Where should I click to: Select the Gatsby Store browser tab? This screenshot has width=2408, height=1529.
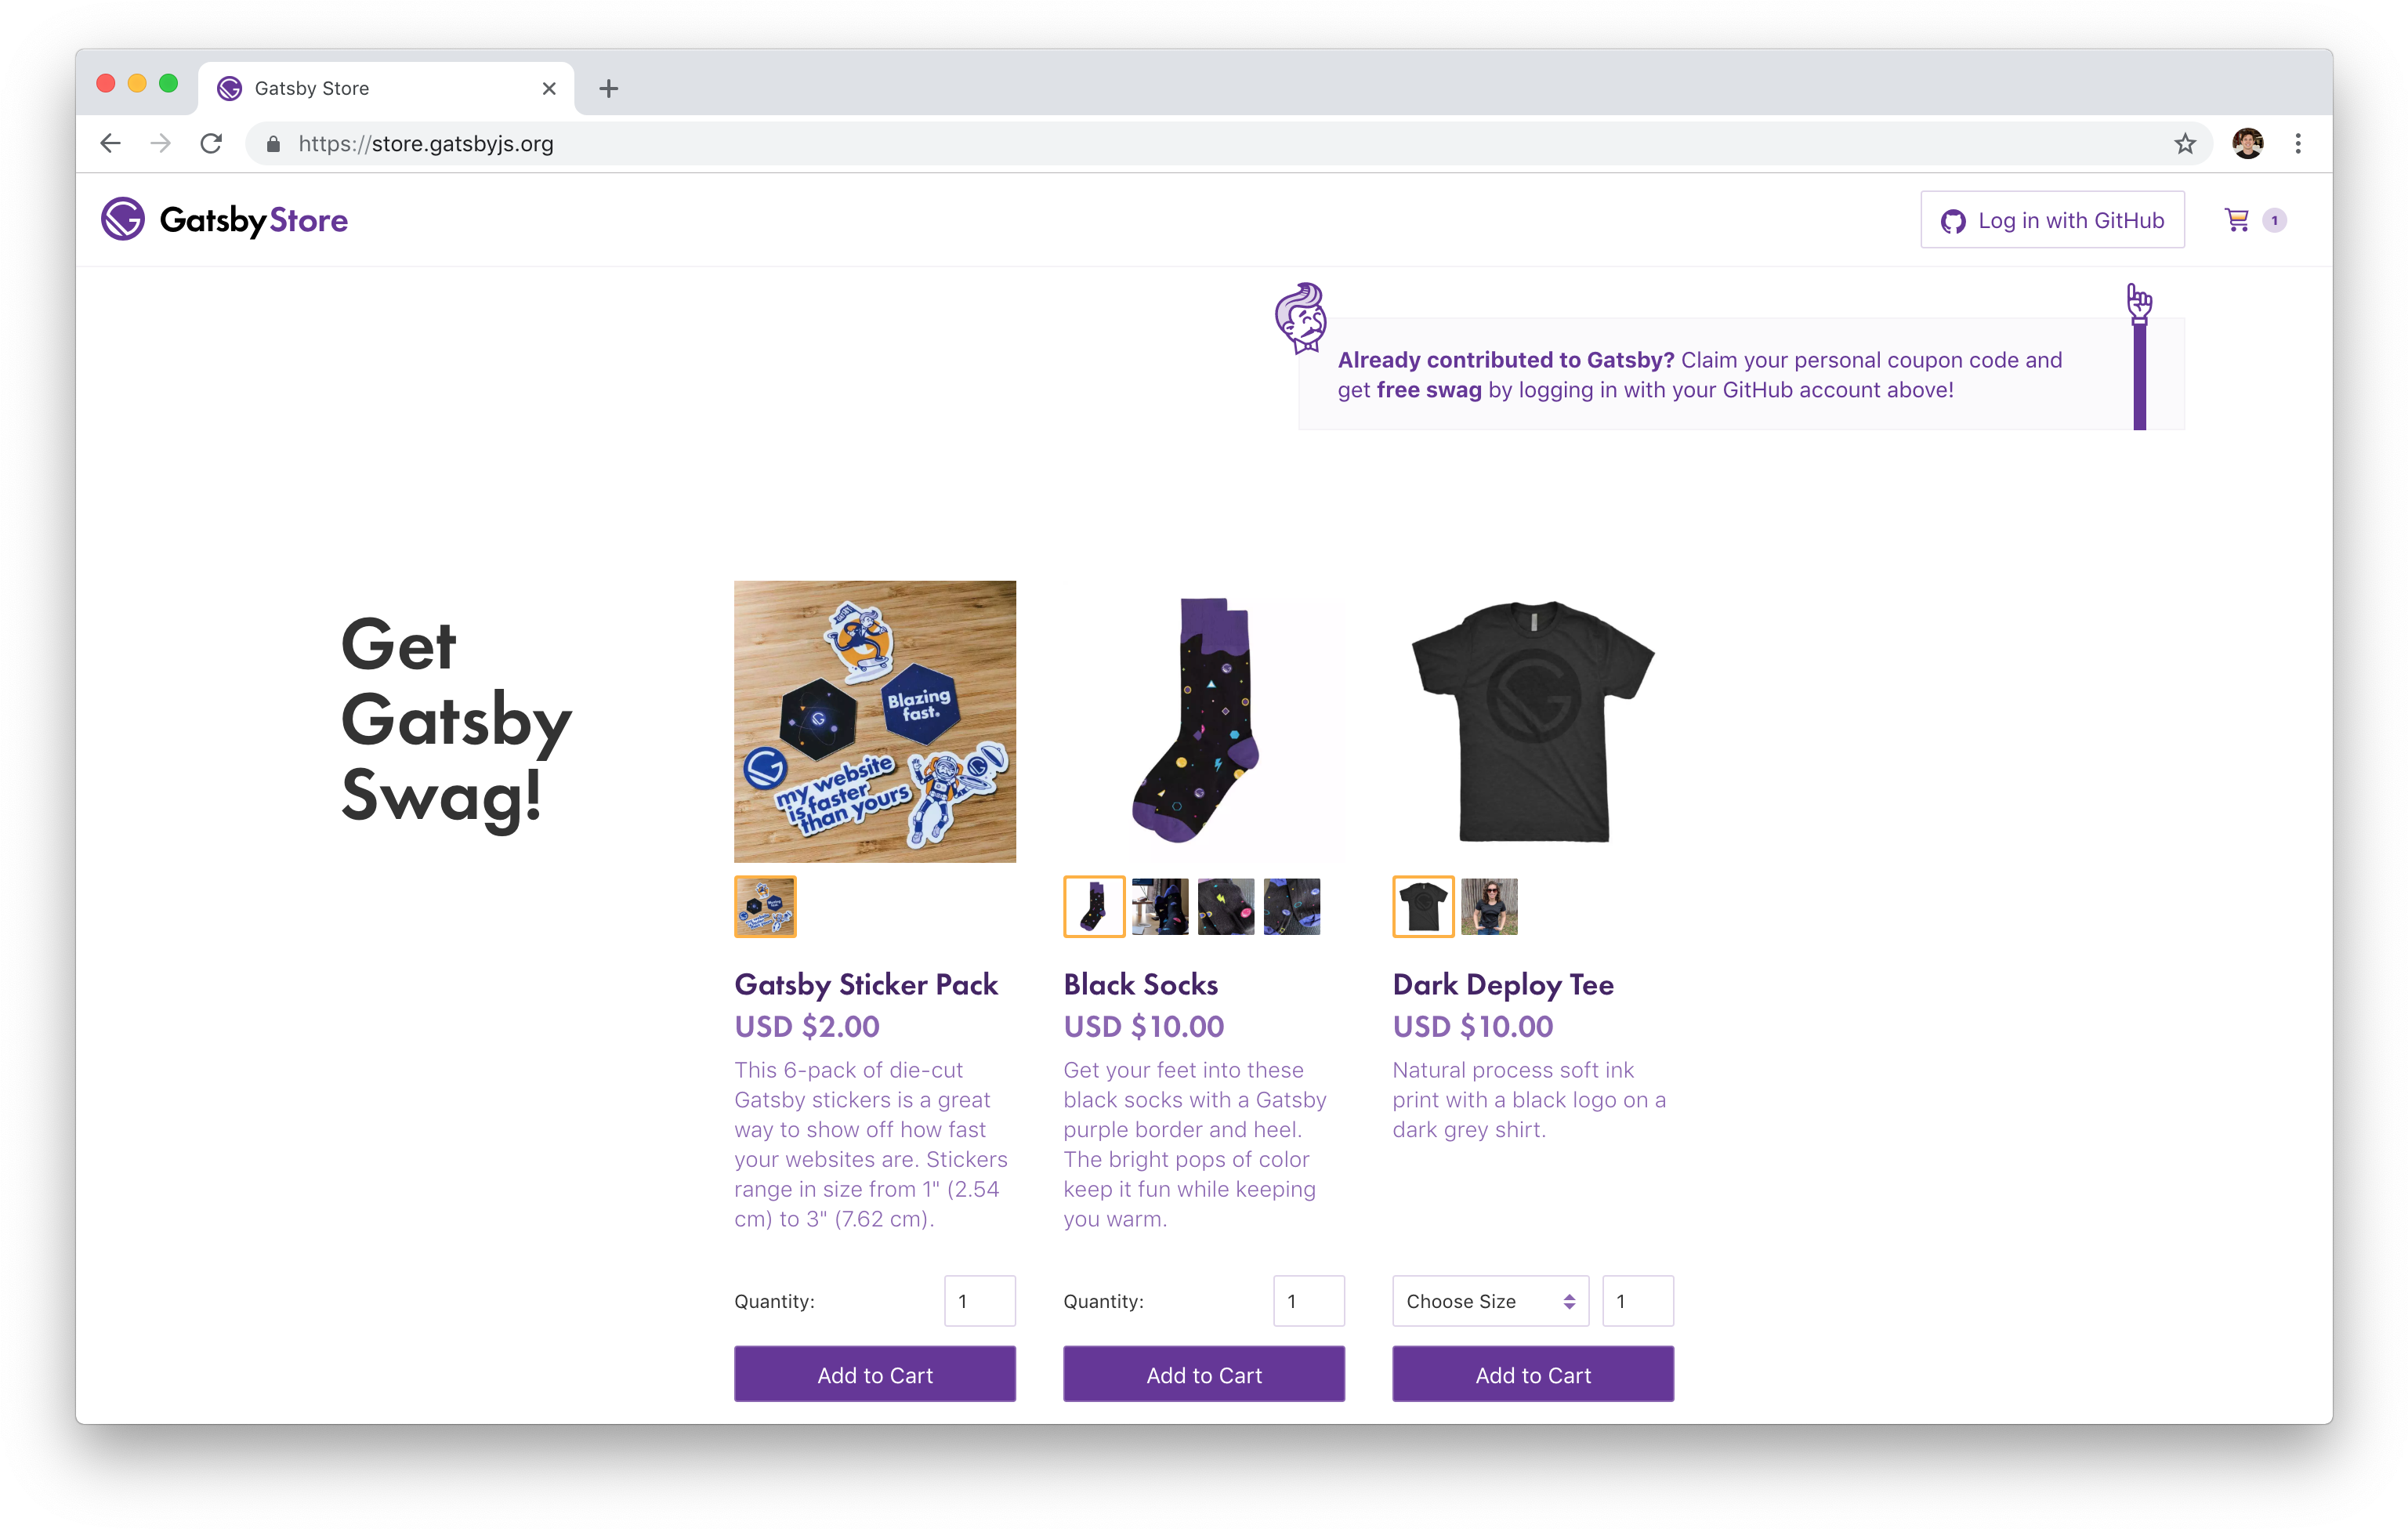pyautogui.click(x=385, y=89)
